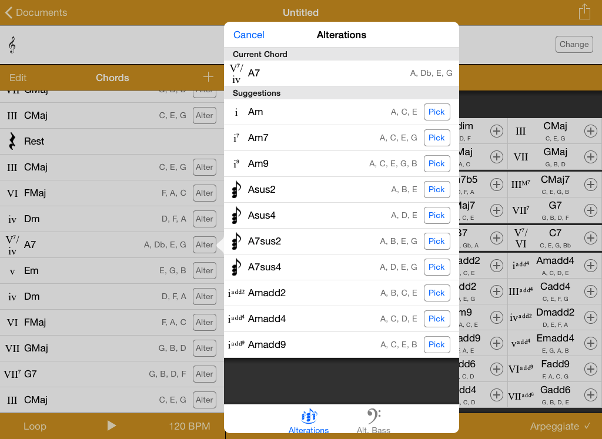
Task: Toggle Loop playback
Action: pyautogui.click(x=35, y=426)
